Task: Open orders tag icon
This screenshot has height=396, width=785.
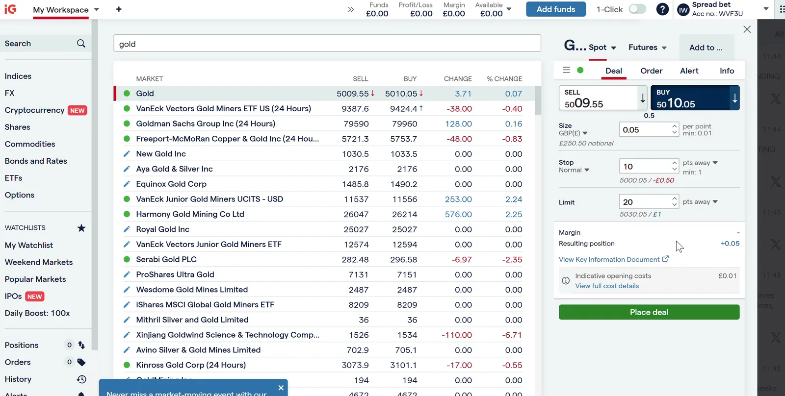Action: pyautogui.click(x=81, y=362)
